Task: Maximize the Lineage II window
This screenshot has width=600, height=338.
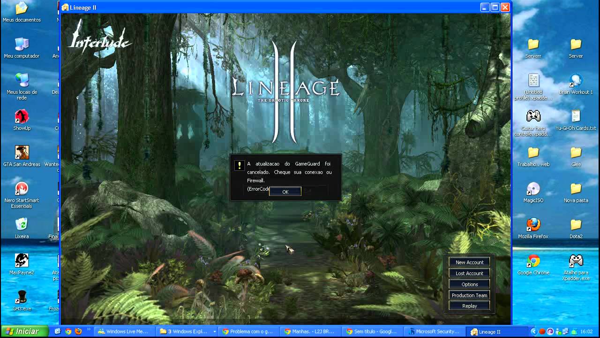Action: click(x=495, y=8)
